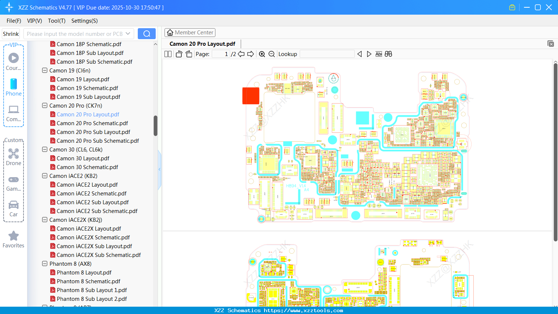The height and width of the screenshot is (314, 558).
Task: Open the Member Center
Action: pyautogui.click(x=190, y=33)
